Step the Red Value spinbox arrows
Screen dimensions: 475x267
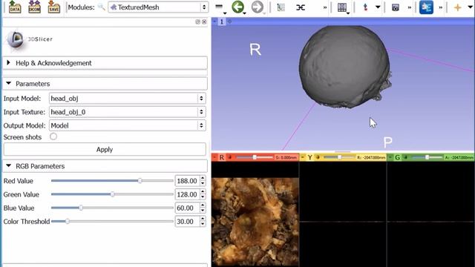click(203, 181)
